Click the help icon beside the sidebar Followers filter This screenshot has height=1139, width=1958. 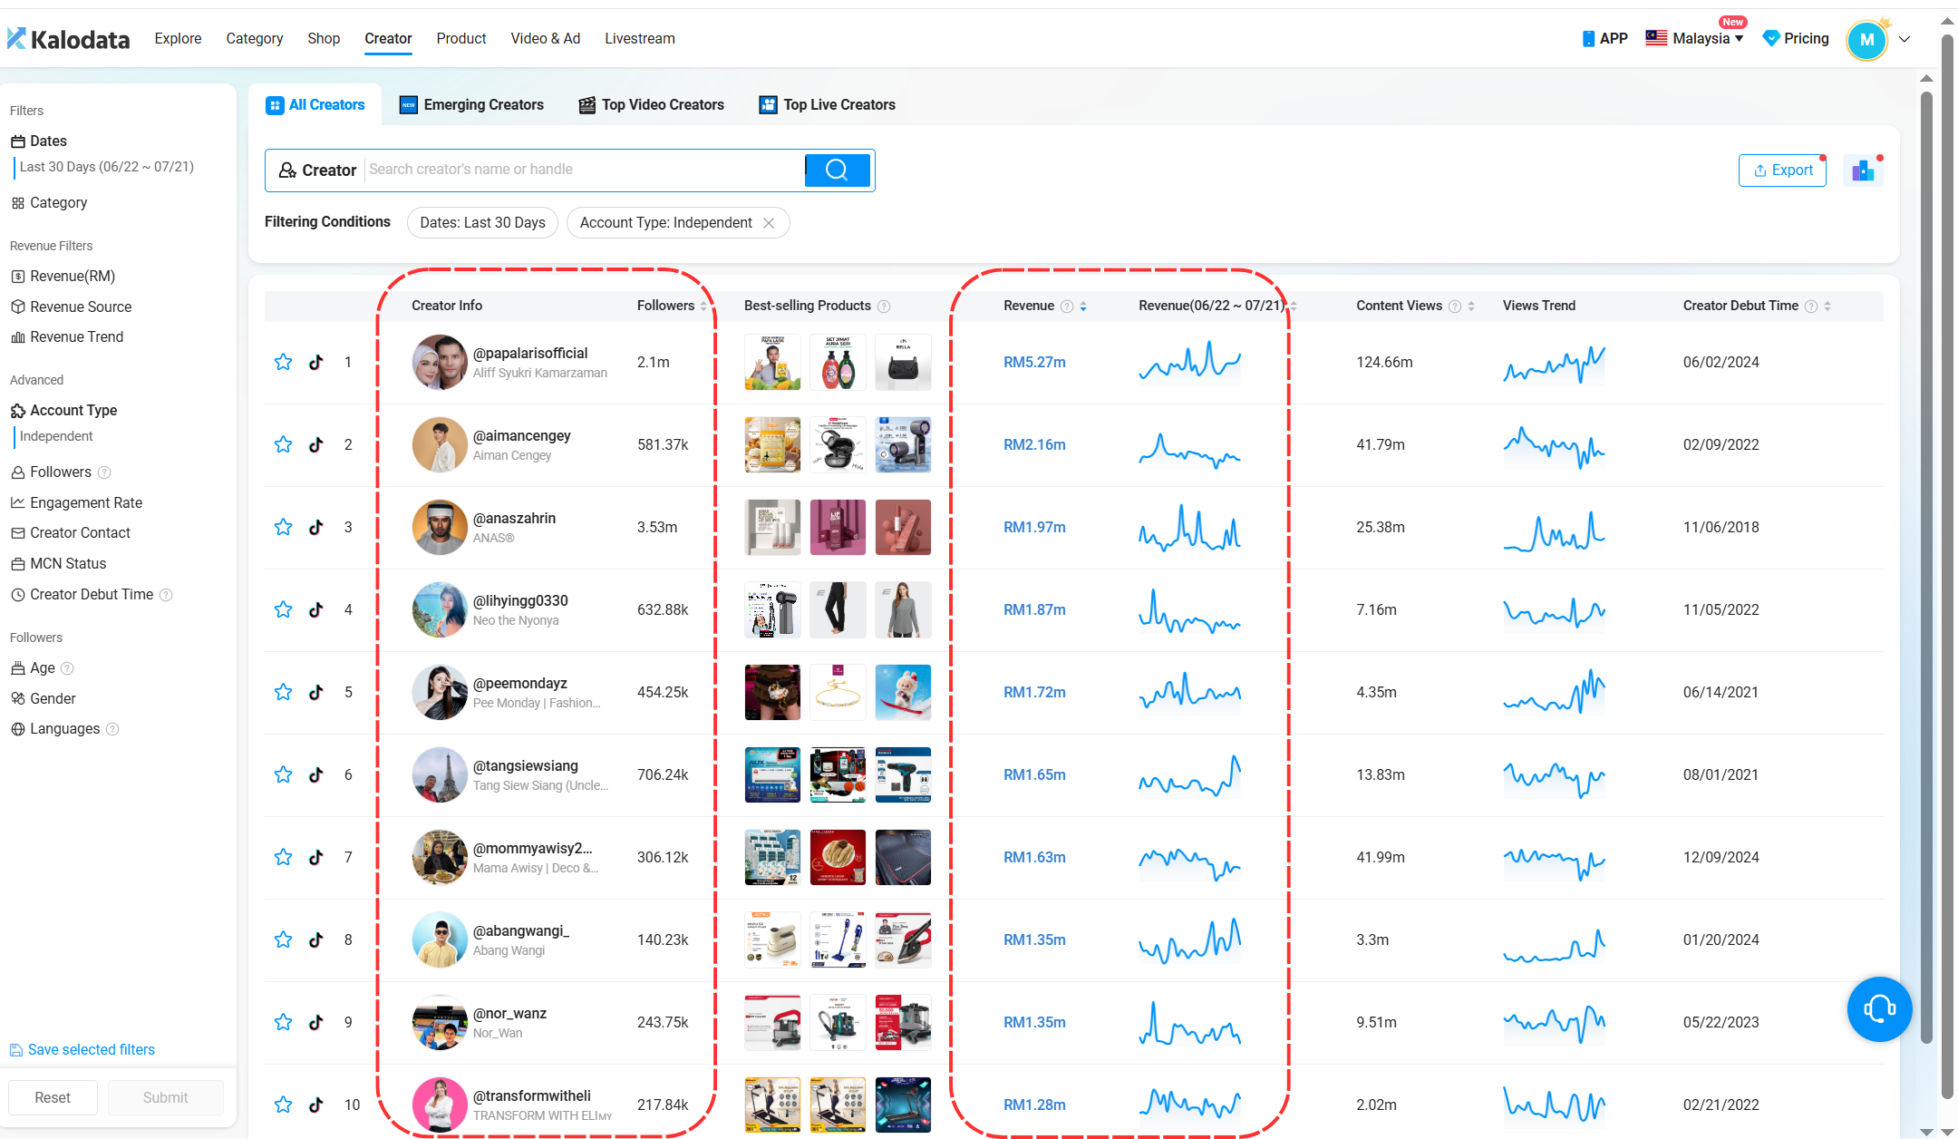click(104, 472)
